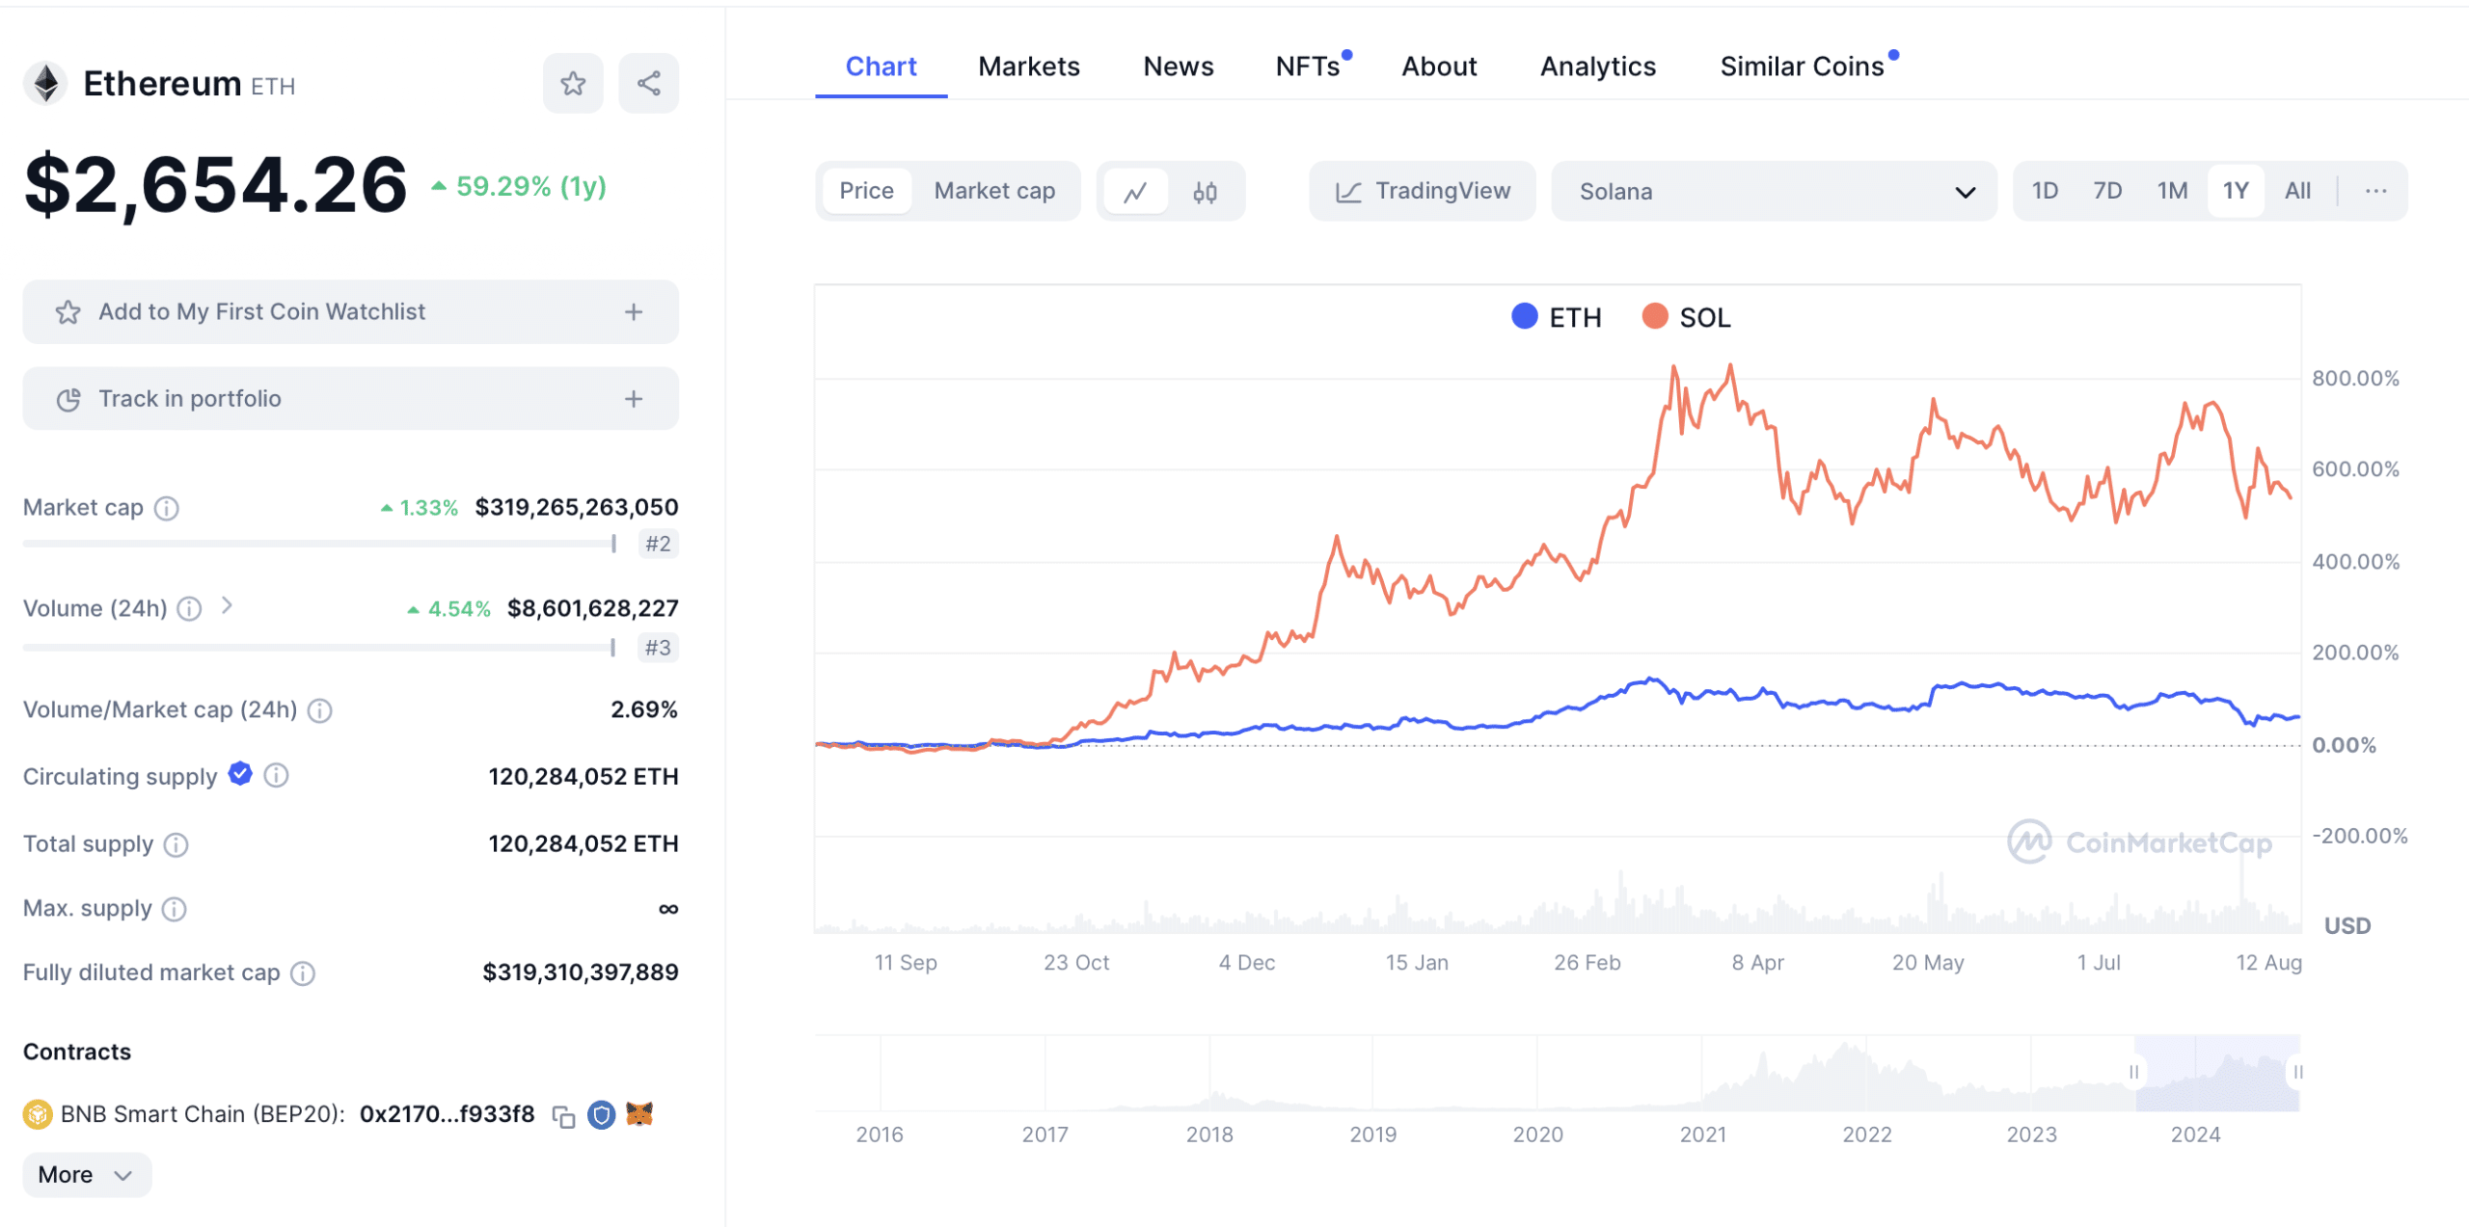Viewport: 2469px width, 1227px height.
Task: Click the Circulating supply info icon
Action: (x=277, y=776)
